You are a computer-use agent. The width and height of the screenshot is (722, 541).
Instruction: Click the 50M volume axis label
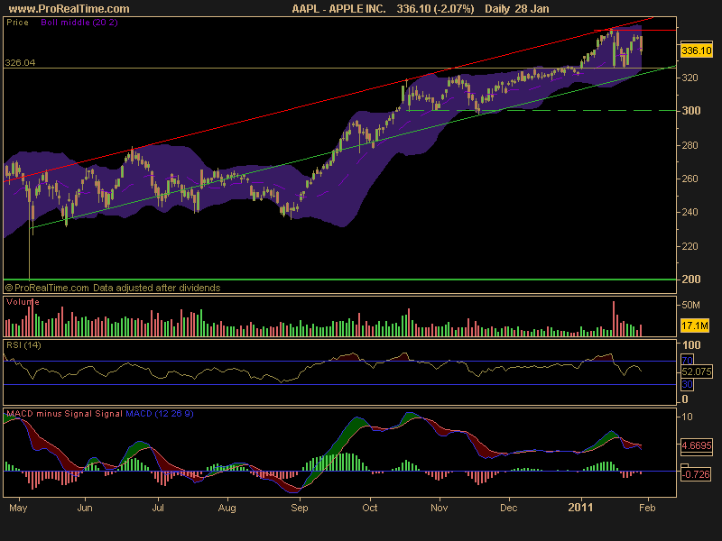pyautogui.click(x=690, y=305)
